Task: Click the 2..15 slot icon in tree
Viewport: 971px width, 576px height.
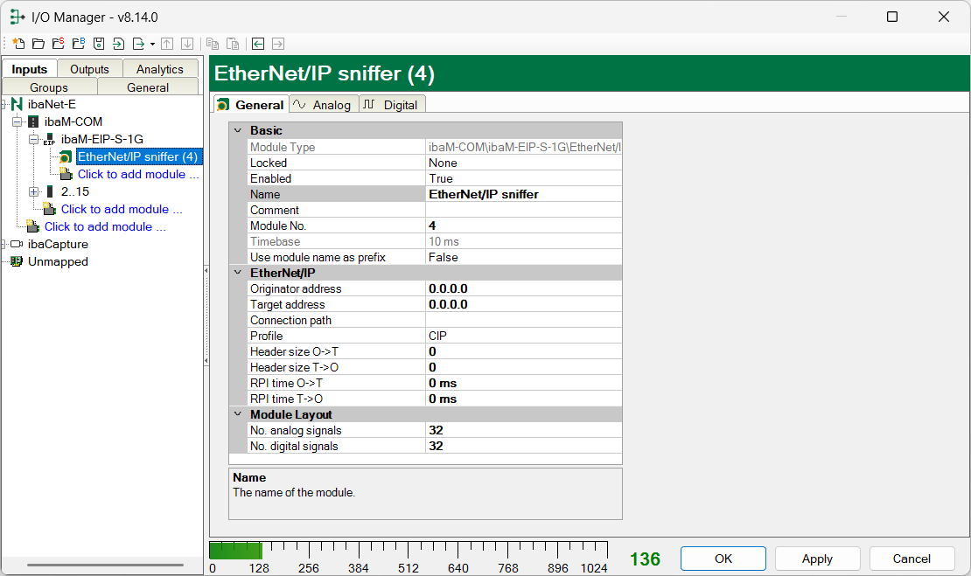Action: click(50, 191)
